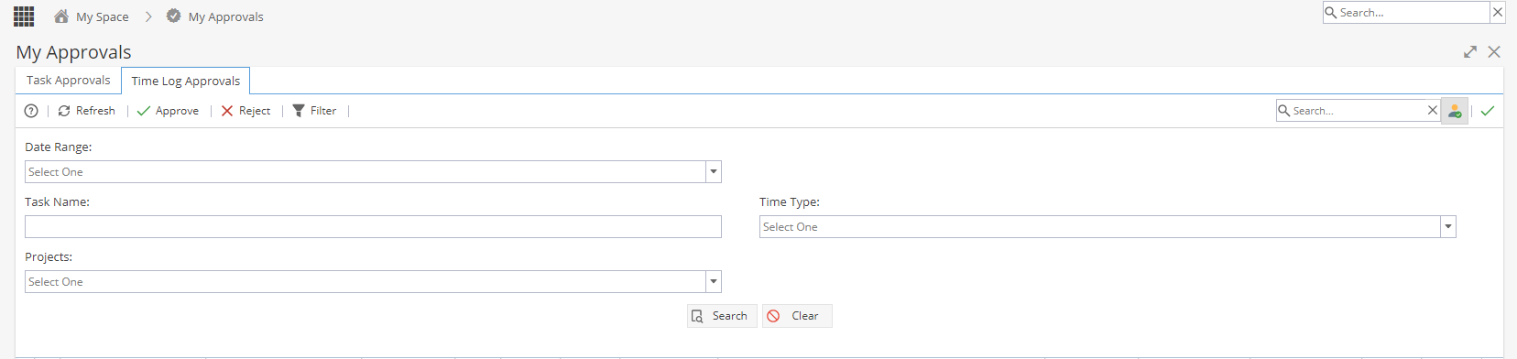The height and width of the screenshot is (359, 1517).
Task: Reset filter fields with Clear button
Action: [797, 316]
